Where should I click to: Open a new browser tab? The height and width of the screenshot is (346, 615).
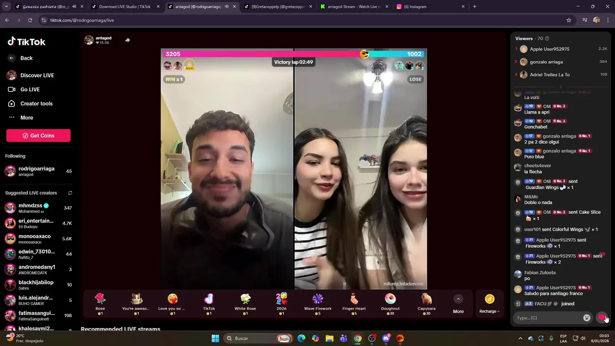point(475,7)
